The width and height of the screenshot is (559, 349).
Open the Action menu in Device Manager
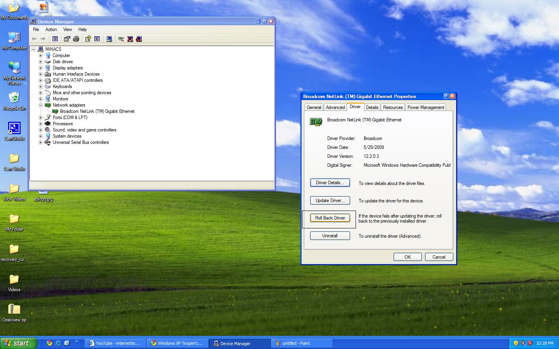tap(51, 29)
